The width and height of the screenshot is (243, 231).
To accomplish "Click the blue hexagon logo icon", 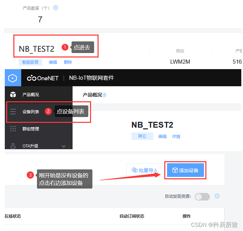I will [13, 78].
